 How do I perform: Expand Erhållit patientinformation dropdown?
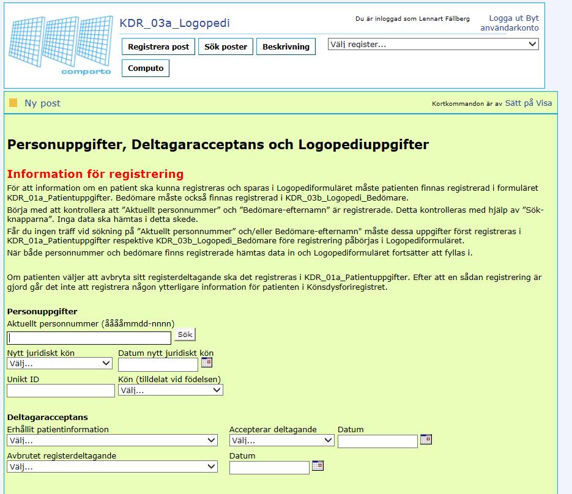click(112, 440)
